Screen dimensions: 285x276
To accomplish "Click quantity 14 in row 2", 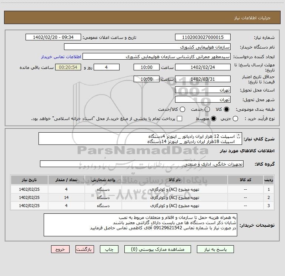I will pyautogui.click(x=66, y=197).
